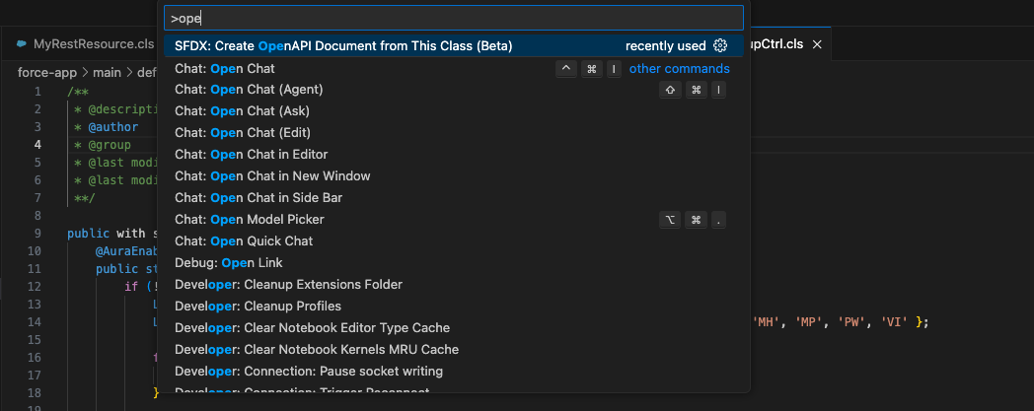
Task: Click line number 9 in gutter
Action: click(x=37, y=234)
